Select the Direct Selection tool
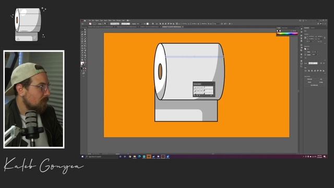334x188 pixels. pos(85,30)
